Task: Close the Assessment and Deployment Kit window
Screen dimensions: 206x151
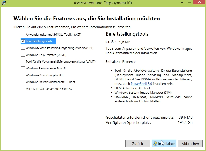Action: tap(199, 2)
